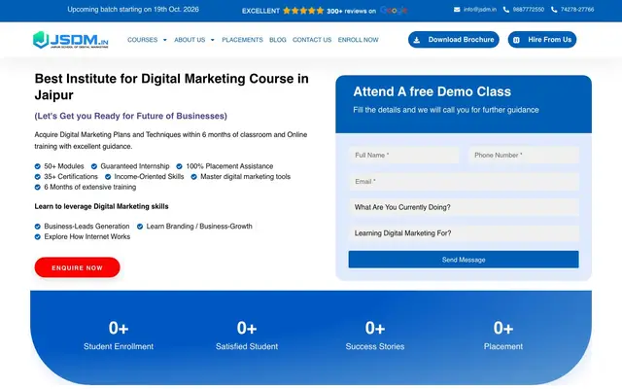This screenshot has width=622, height=389.
Task: Open the Courses menu item
Action: (x=143, y=40)
